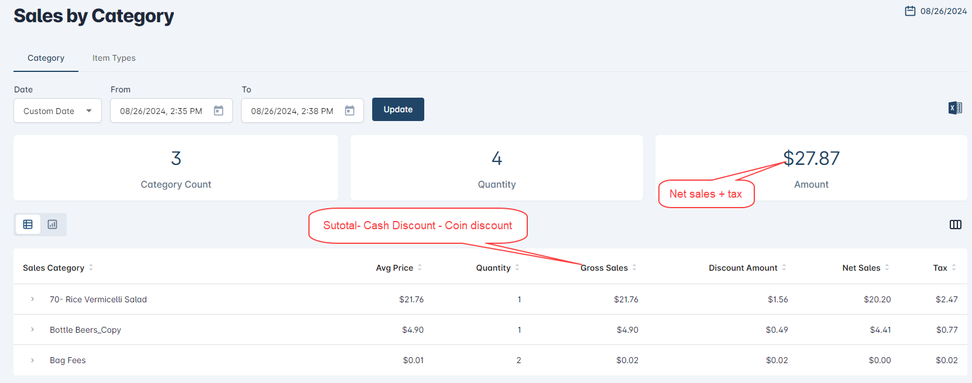This screenshot has width=972, height=383.
Task: Click Bag Fees quantity 2 cell
Action: 518,360
